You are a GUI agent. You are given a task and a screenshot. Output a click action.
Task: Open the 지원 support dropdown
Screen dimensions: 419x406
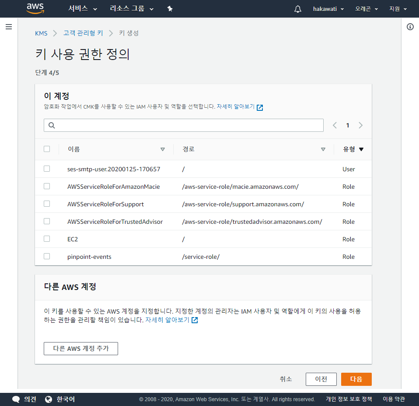coord(398,9)
